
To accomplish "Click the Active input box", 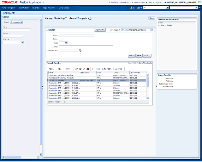I will tap(61, 39).
